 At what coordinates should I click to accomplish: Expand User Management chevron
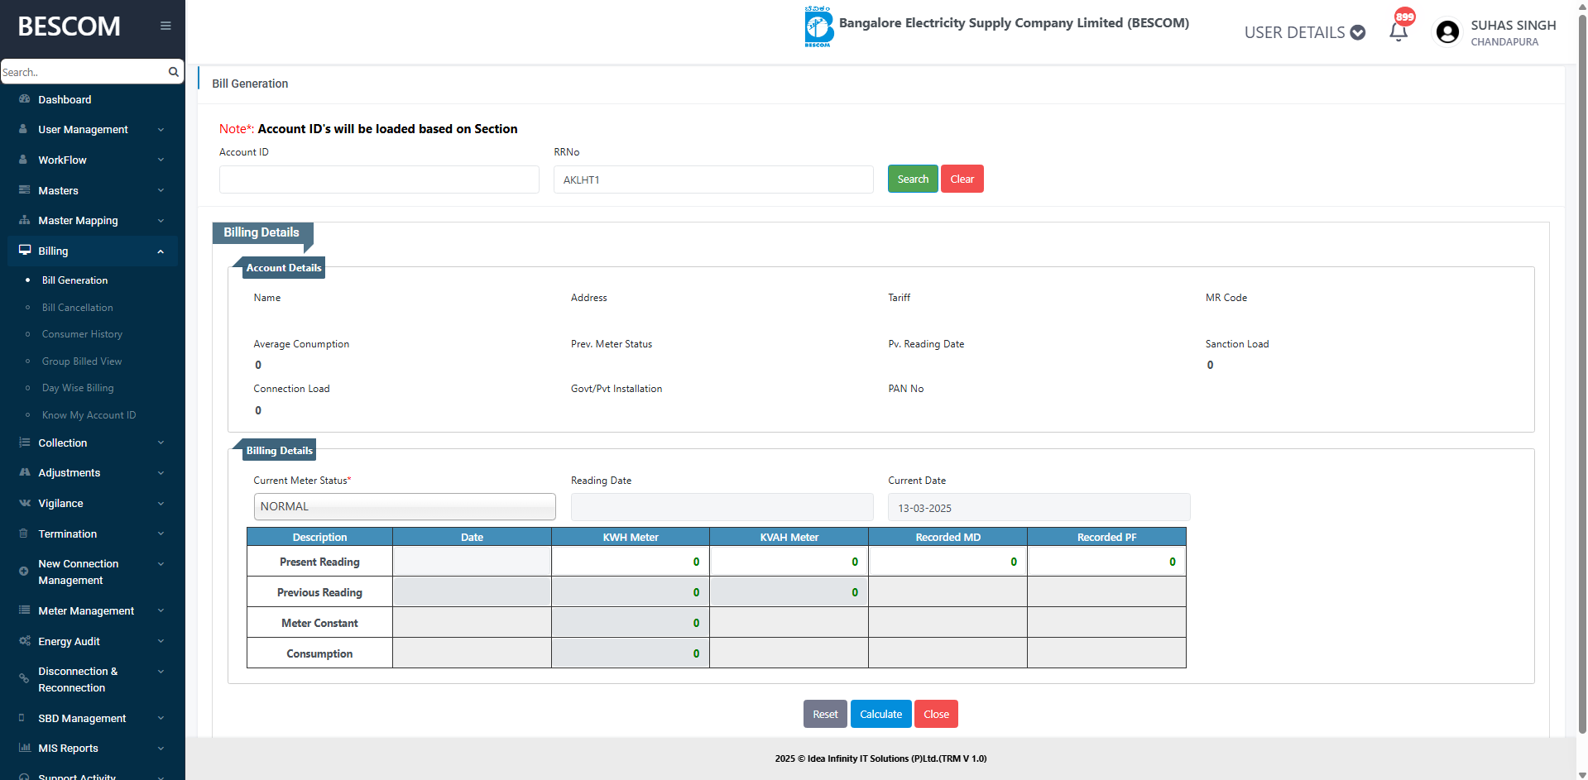point(161,130)
